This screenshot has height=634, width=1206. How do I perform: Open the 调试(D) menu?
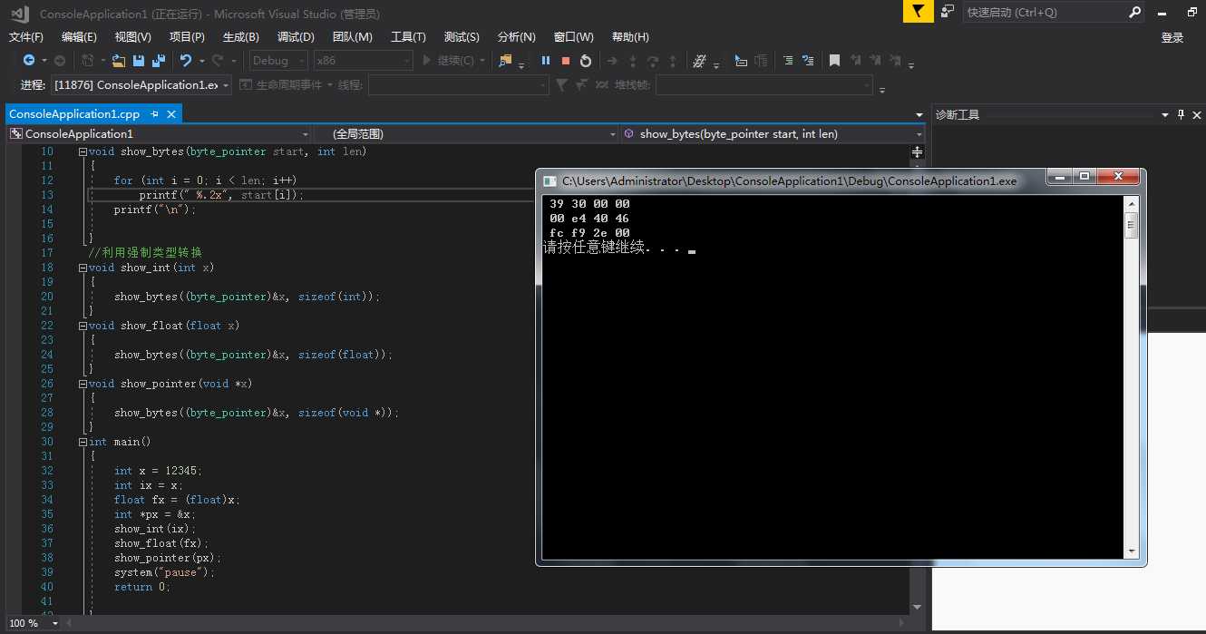click(x=296, y=37)
